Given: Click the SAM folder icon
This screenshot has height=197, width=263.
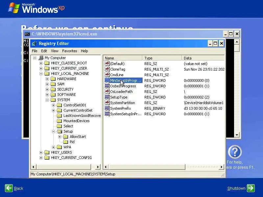Looking at the screenshot, I should point(53,84).
